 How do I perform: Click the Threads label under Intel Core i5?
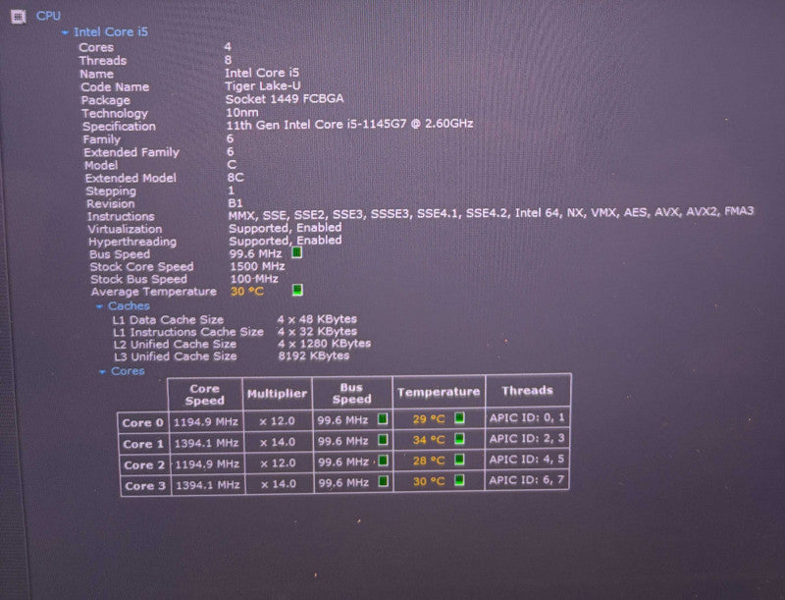pyautogui.click(x=103, y=61)
